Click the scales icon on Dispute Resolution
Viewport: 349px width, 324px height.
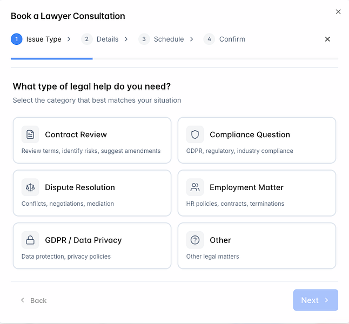[30, 187]
